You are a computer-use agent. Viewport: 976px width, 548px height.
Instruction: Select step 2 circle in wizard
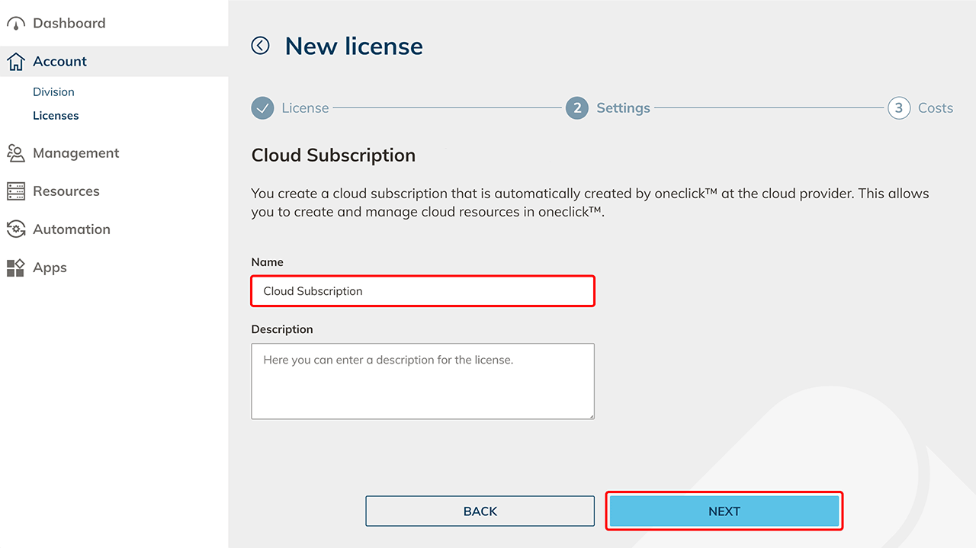tap(576, 108)
